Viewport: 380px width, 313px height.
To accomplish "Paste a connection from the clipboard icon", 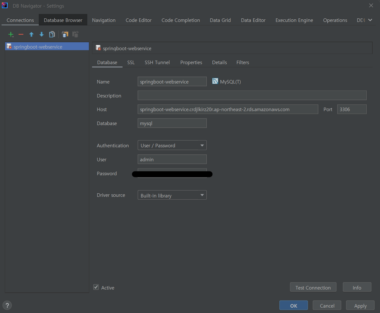I will click(75, 34).
